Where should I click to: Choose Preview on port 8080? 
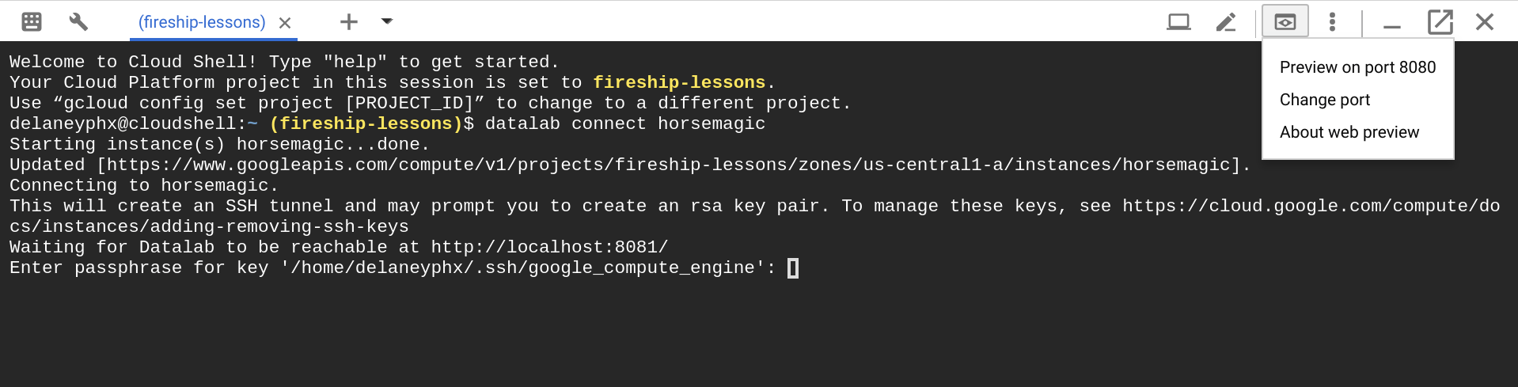1357,67
